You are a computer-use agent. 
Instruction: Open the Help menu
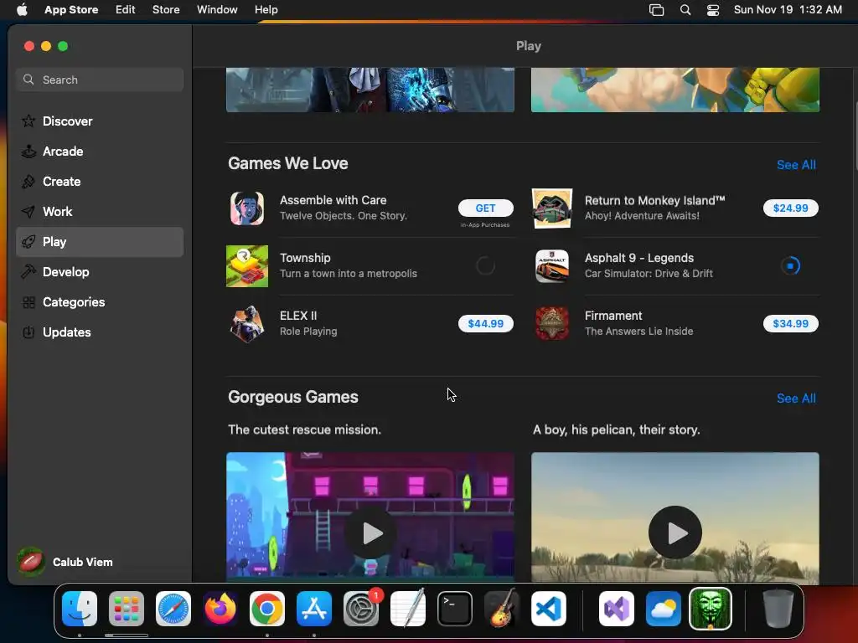(x=266, y=10)
